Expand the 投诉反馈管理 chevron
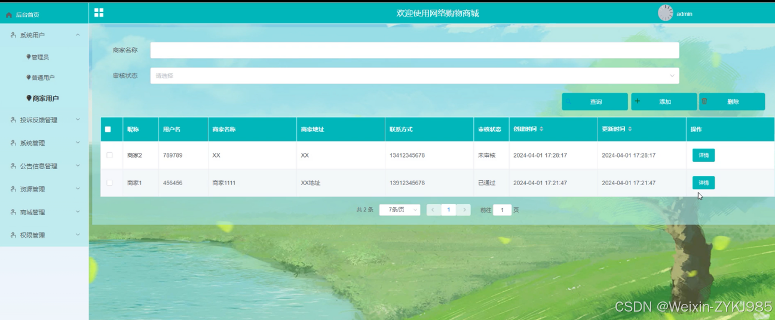The image size is (775, 320). 78,120
